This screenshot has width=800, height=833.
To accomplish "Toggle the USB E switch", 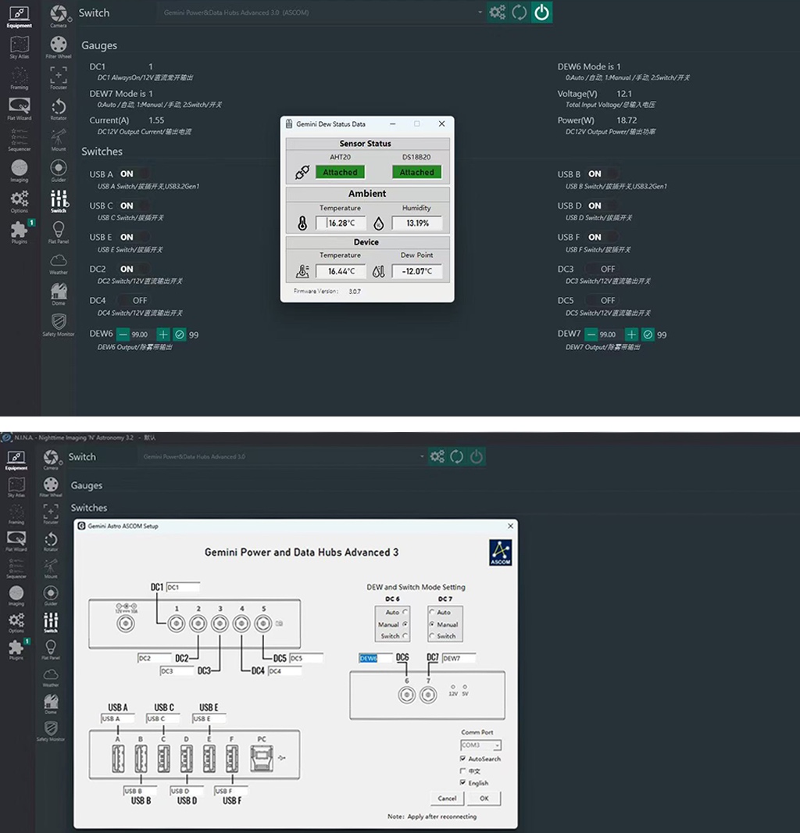I will (x=135, y=237).
